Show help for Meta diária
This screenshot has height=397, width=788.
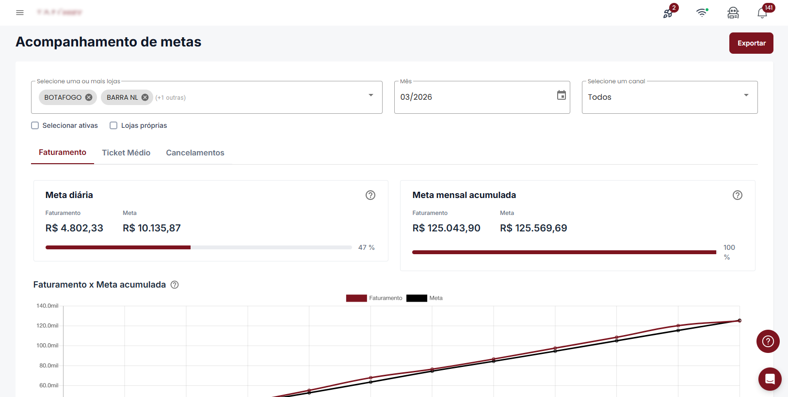[370, 195]
